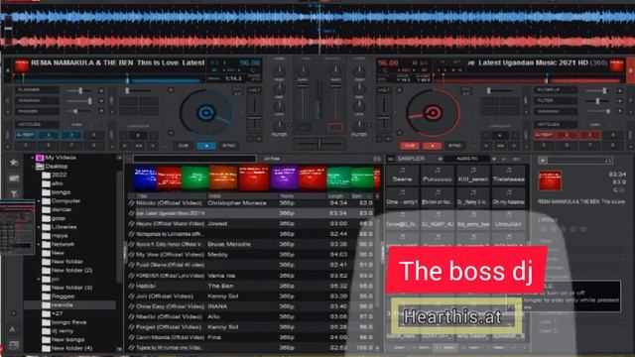The image size is (635, 357).
Task: Click the orange video thumbnail in browser
Action: tap(223, 178)
